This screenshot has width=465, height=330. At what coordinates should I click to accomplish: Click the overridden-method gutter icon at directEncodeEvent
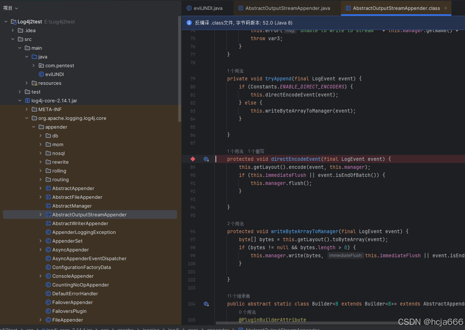coord(206,159)
